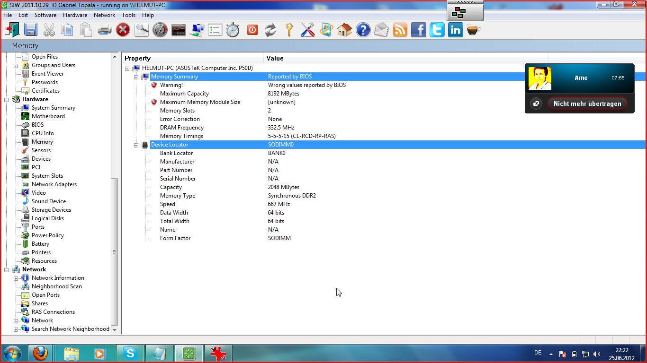Go to homepage via house icon

(344, 30)
